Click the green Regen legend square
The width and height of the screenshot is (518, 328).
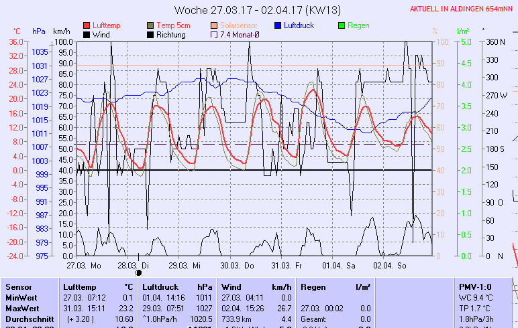click(x=342, y=25)
